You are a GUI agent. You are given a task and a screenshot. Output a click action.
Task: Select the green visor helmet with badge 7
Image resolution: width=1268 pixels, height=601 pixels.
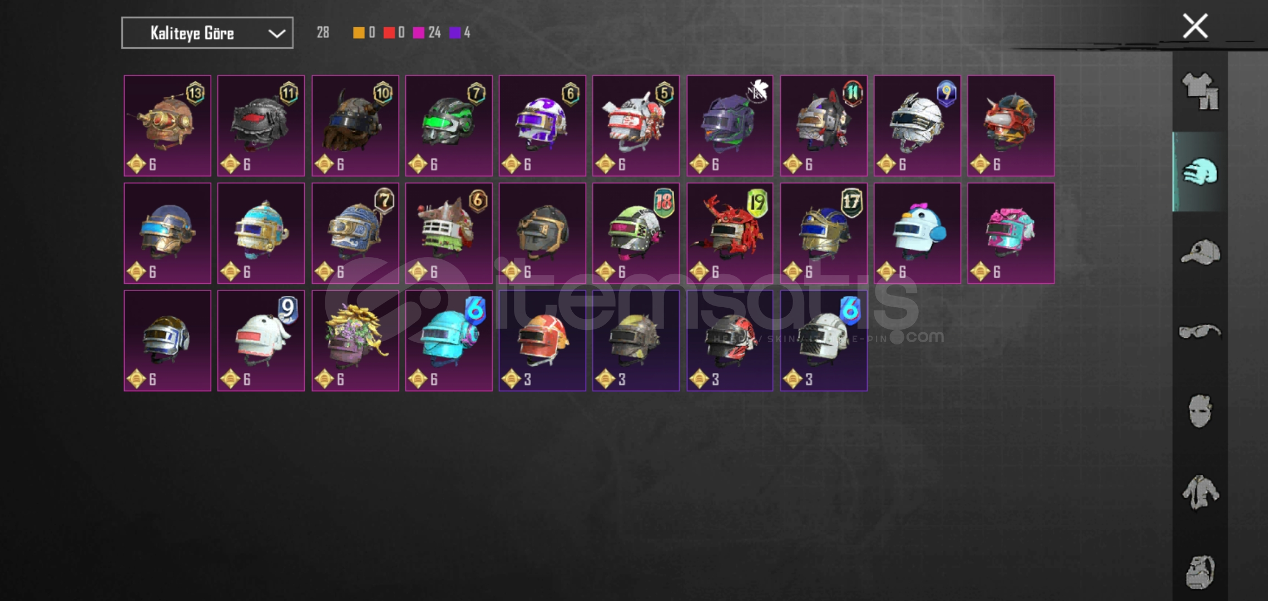point(448,126)
